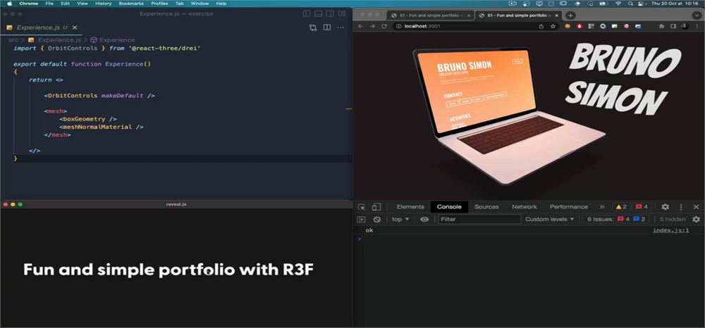Click the Wi-Fi status icon
Viewport: 705px width, 328px height.
click(618, 3)
